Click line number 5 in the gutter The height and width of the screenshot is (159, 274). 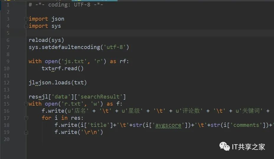pos(8,33)
